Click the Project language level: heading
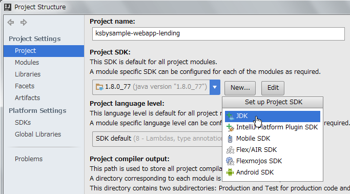 tap(127, 104)
